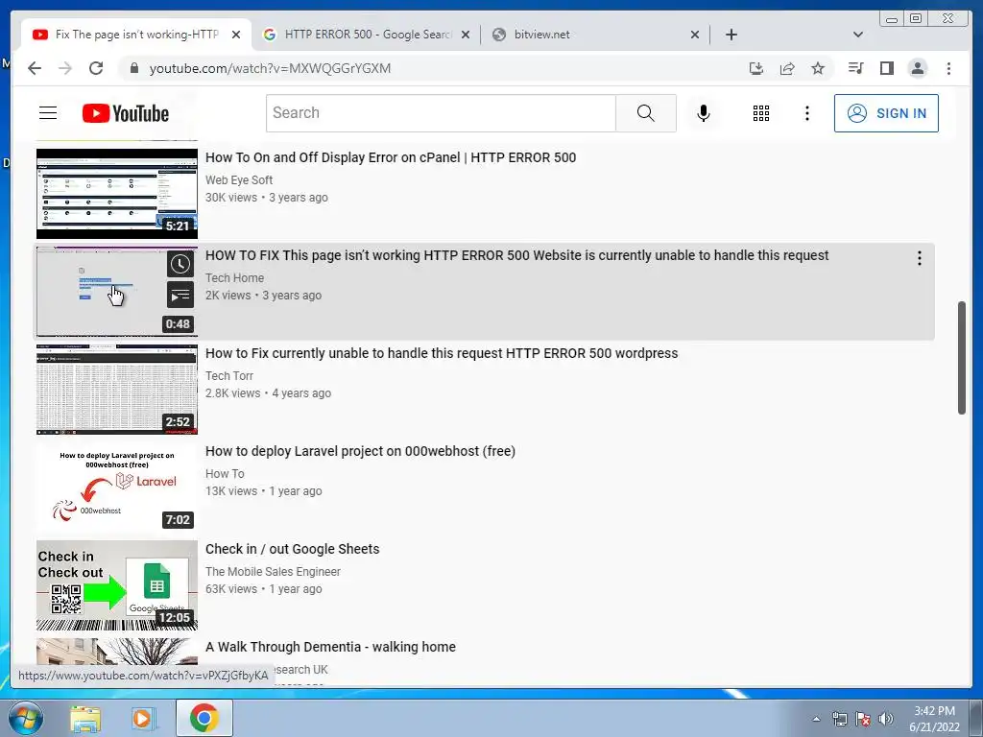The width and height of the screenshot is (983, 737).
Task: Add Tech Home video to queue
Action: click(180, 295)
